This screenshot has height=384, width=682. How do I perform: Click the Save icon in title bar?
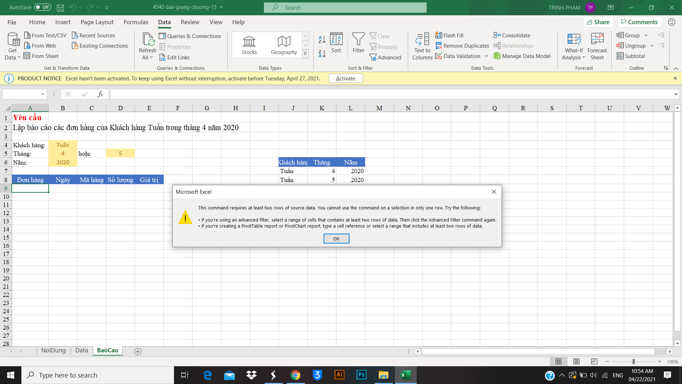[x=60, y=7]
